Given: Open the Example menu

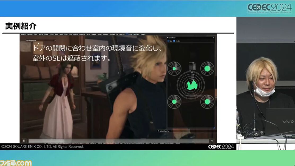Looking at the screenshot, I should (x=143, y=35).
